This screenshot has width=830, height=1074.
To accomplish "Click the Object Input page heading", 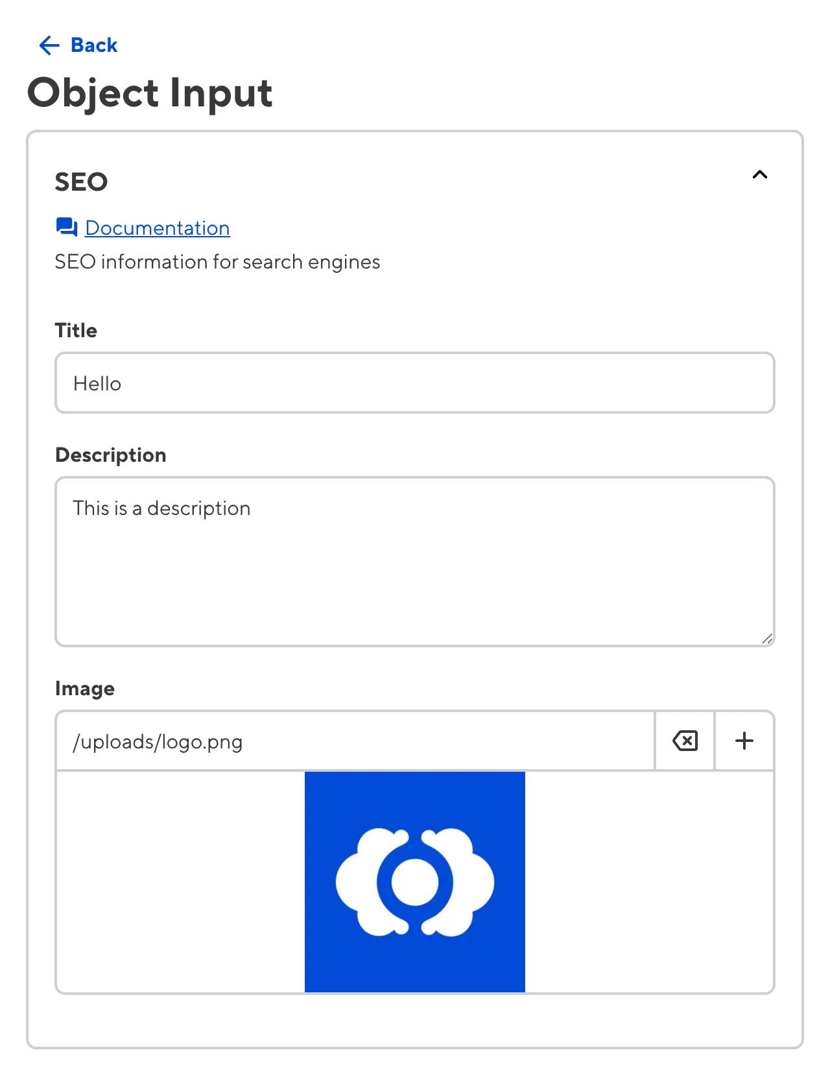I will [150, 93].
